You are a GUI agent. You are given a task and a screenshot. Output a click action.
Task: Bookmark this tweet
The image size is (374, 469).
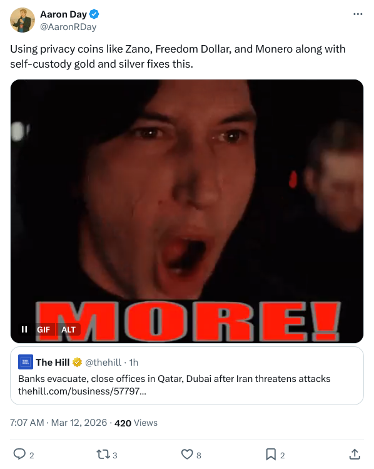click(x=271, y=455)
